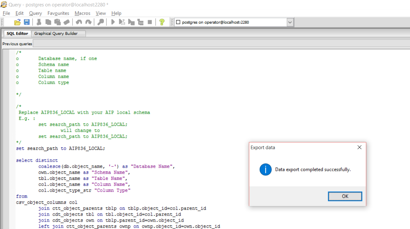The width and height of the screenshot is (410, 229).
Task: Open the Query menu
Action: [x=35, y=13]
